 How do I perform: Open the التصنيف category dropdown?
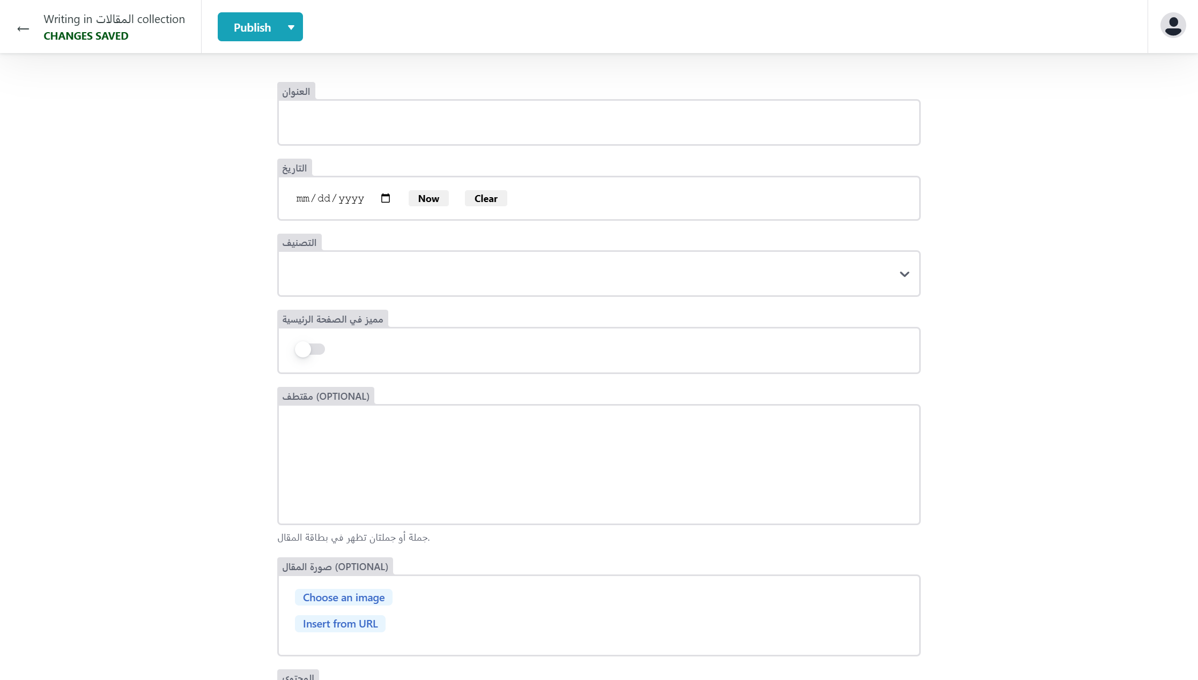[x=598, y=274]
